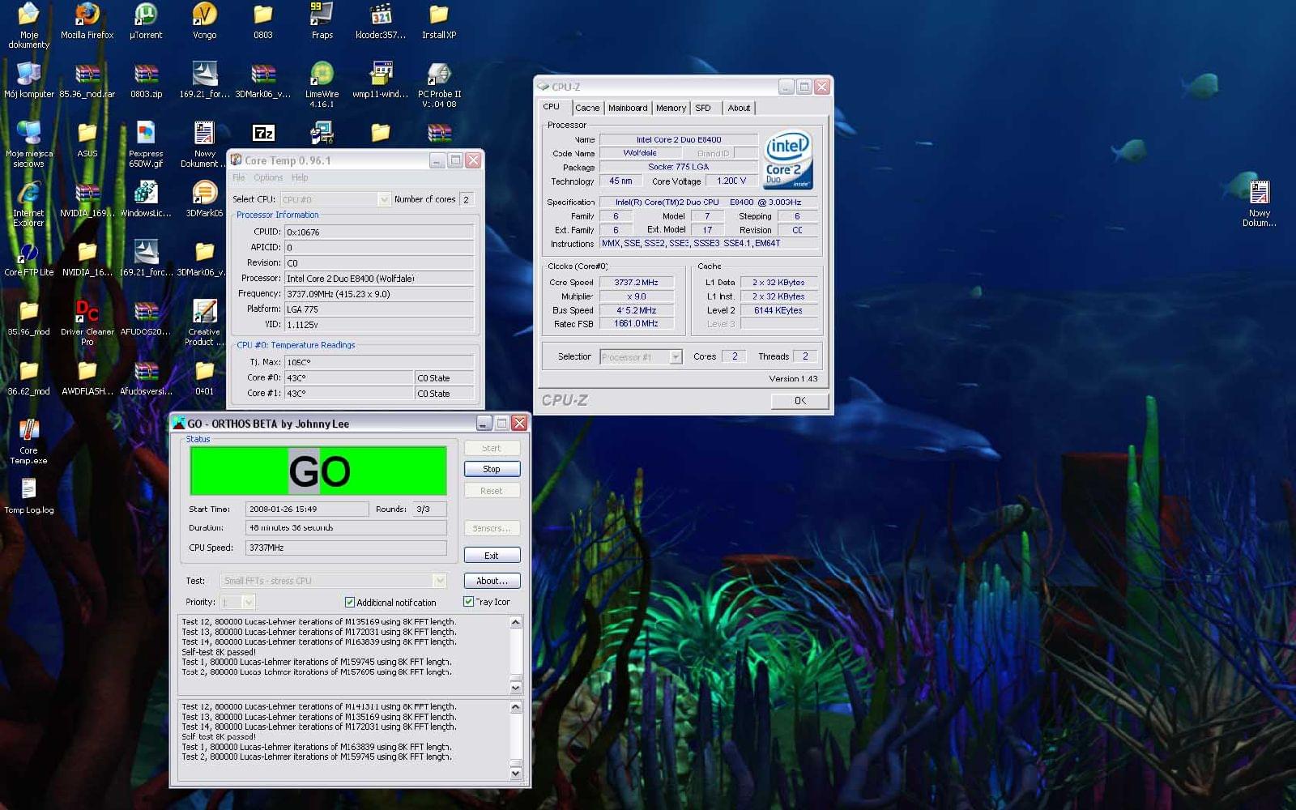Select the CPU tab in CPU-Z
The image size is (1296, 810).
pyautogui.click(x=552, y=107)
